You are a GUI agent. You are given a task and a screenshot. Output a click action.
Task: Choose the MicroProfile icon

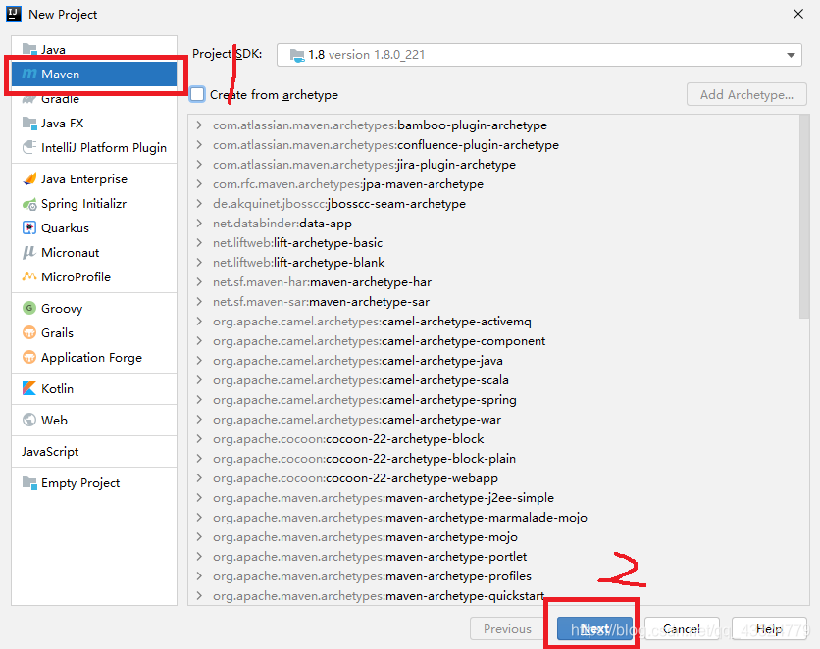click(29, 276)
